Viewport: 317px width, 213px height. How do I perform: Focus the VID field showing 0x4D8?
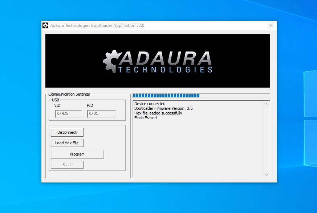pos(69,114)
